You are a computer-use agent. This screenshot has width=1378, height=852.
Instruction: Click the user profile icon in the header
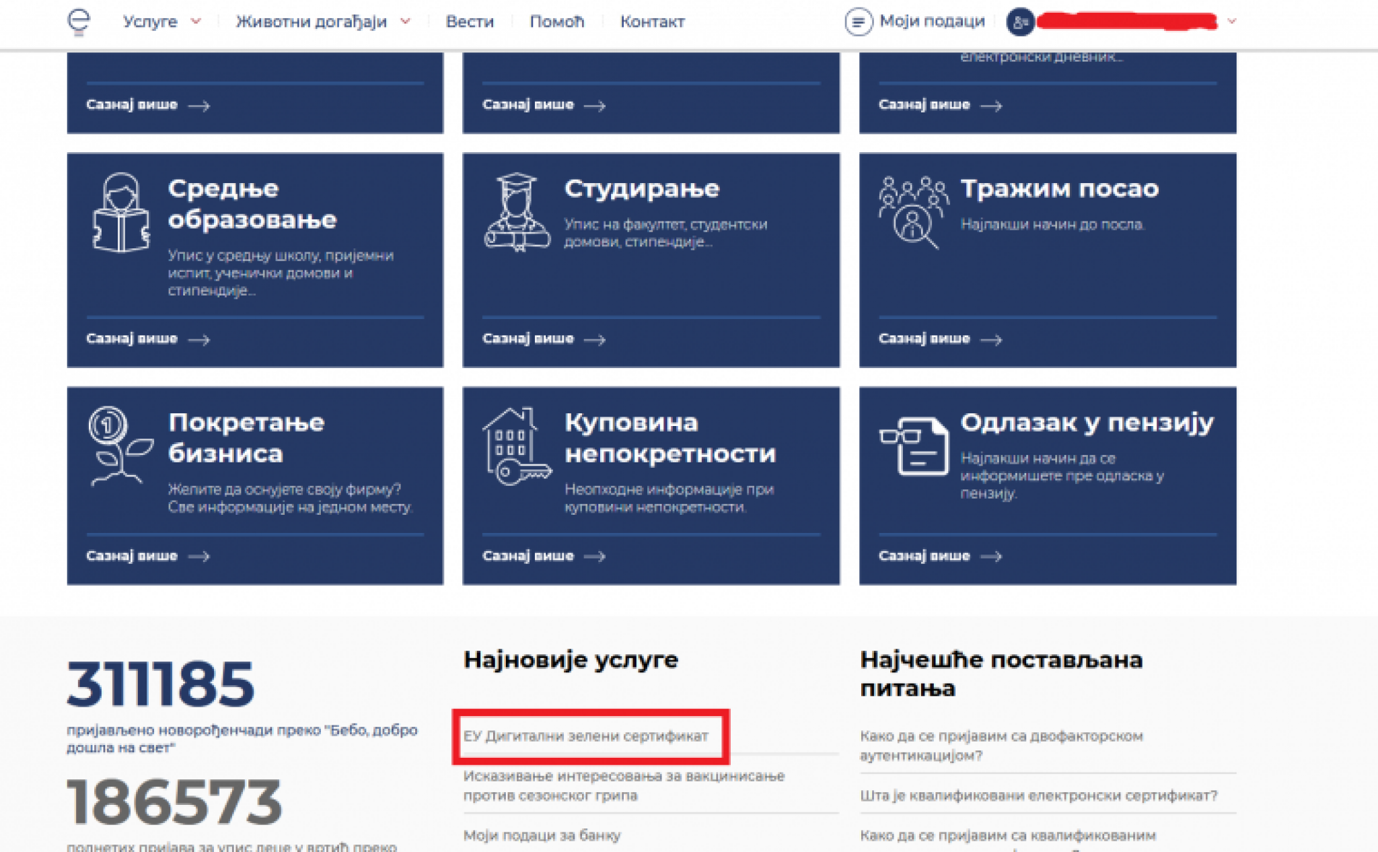click(x=1021, y=22)
